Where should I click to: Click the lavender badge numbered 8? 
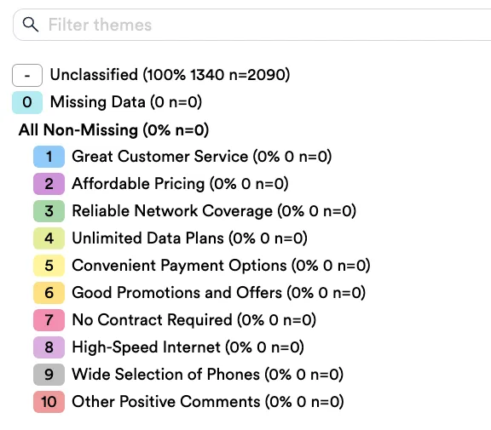click(49, 347)
